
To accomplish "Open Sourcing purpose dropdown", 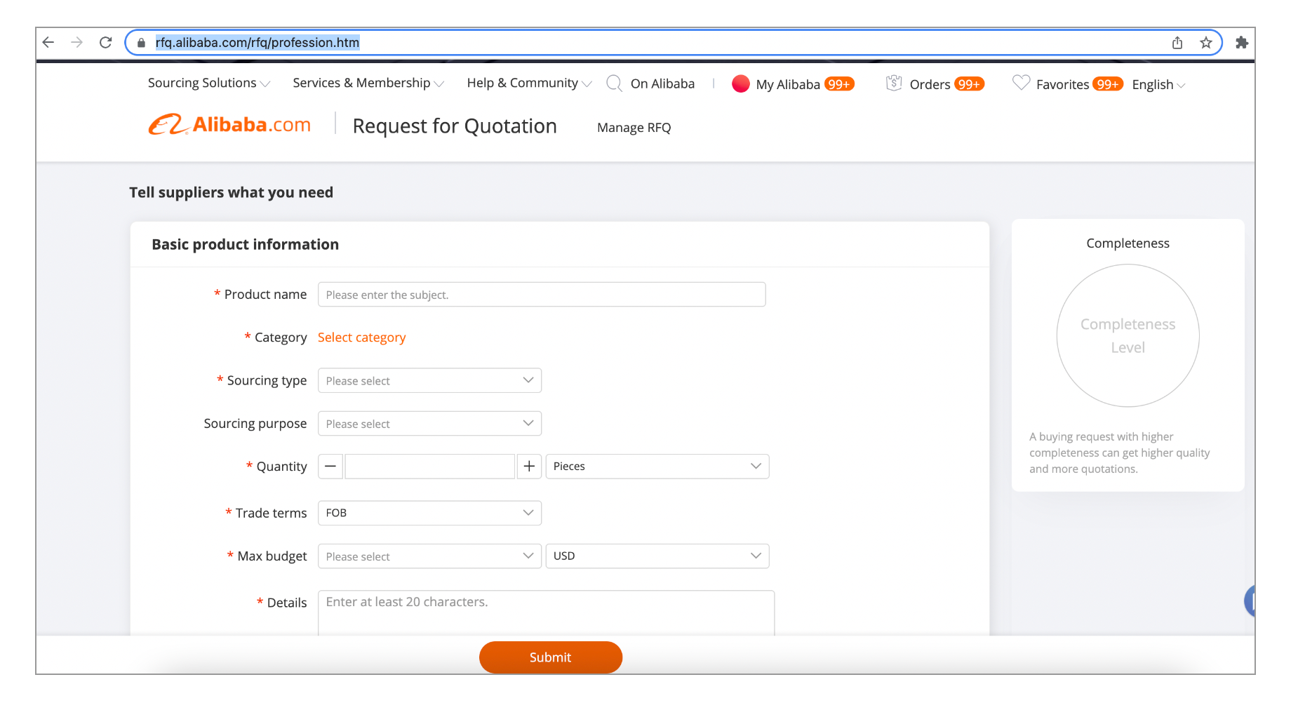I will [429, 424].
